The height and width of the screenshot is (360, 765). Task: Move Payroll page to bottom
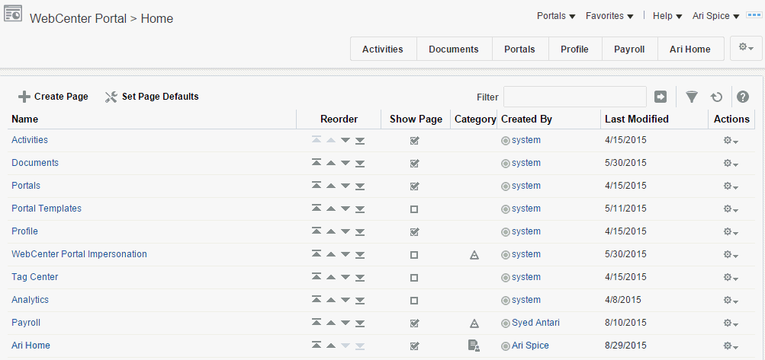click(x=360, y=323)
